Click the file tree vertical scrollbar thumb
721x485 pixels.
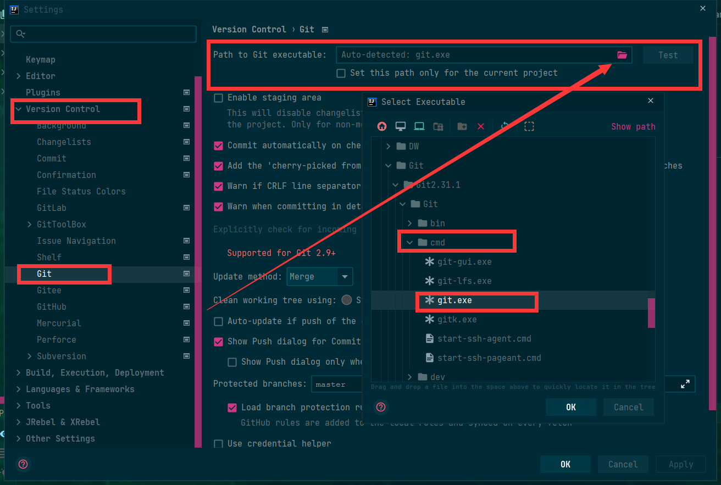(651, 313)
